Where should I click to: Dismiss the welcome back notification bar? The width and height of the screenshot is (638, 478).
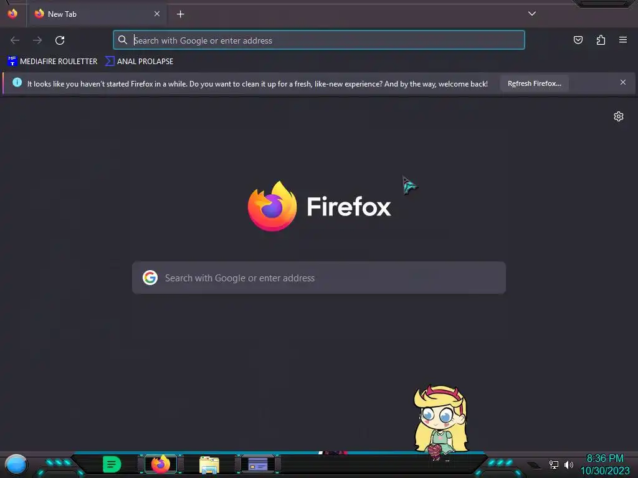pos(623,83)
